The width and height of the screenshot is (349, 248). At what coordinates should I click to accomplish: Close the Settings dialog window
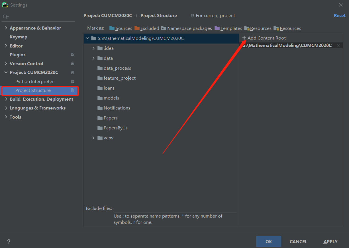point(341,5)
